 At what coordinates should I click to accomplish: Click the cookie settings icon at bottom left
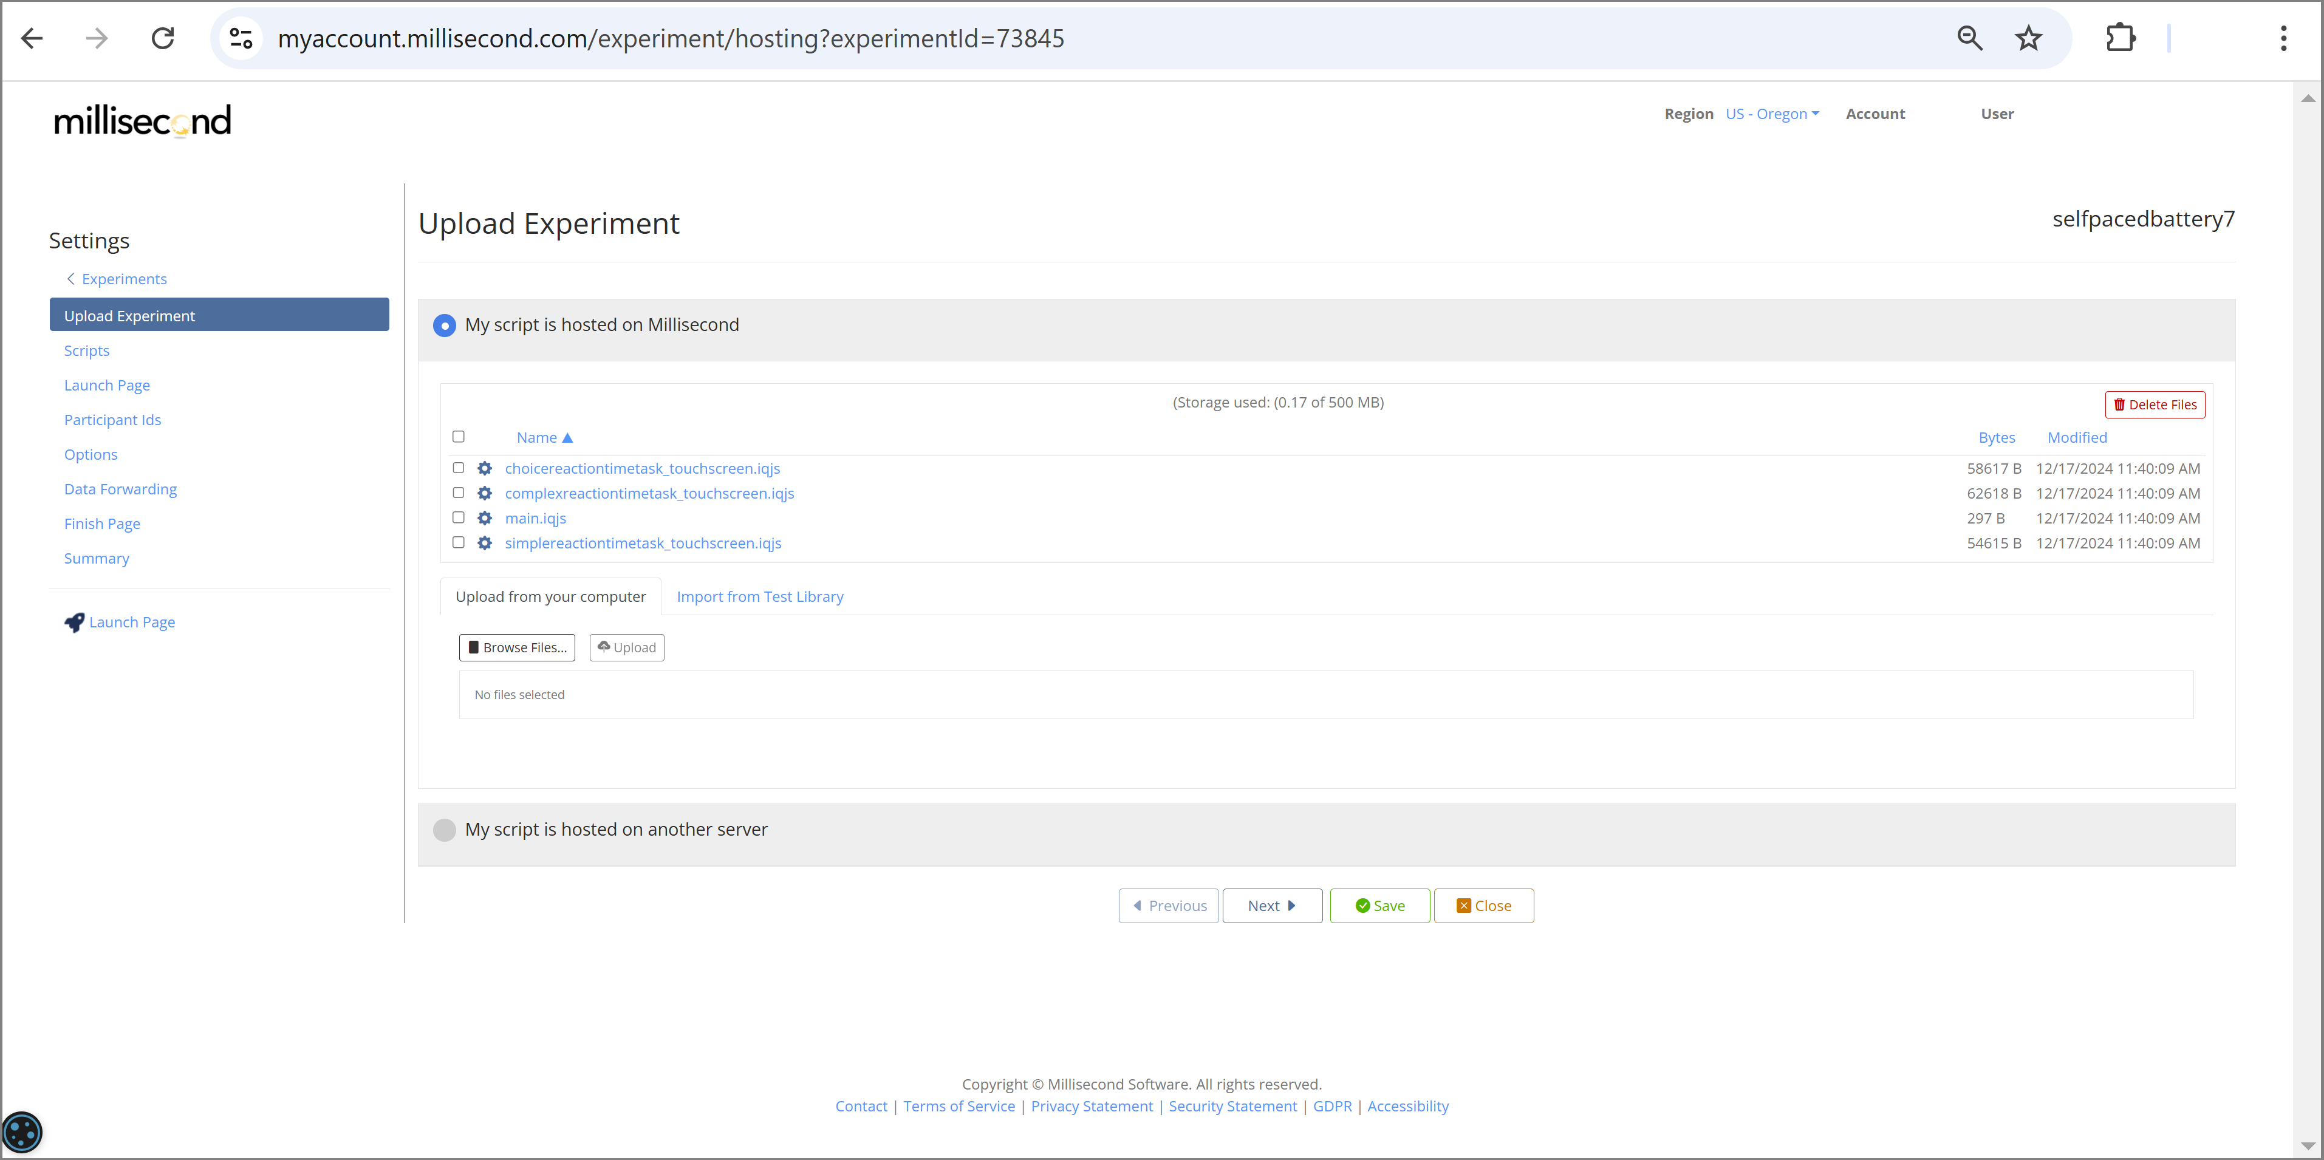[x=22, y=1133]
